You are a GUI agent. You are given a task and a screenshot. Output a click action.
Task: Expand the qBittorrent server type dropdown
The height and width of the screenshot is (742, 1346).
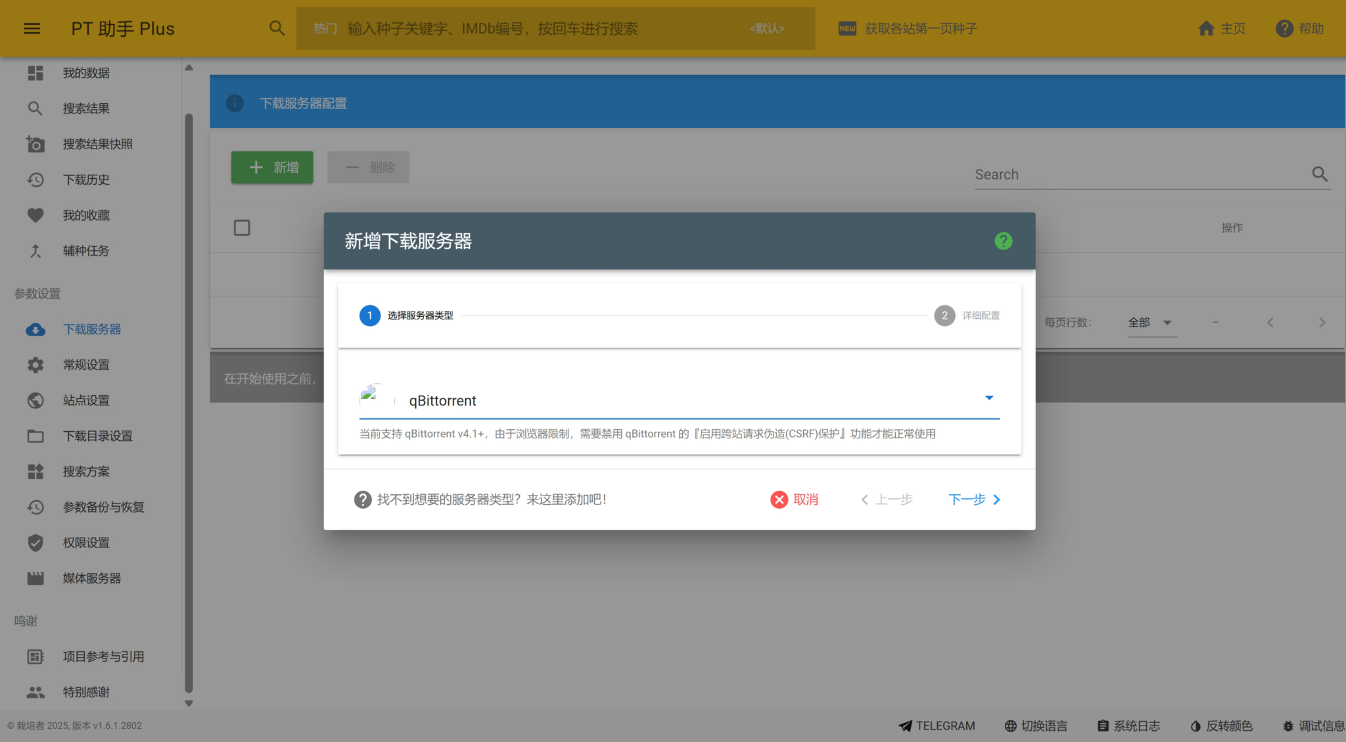pos(988,398)
